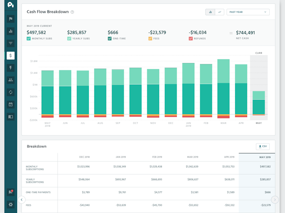The image size is (285, 213).
Task: Open the settings gear in sidebar
Action: point(10,204)
